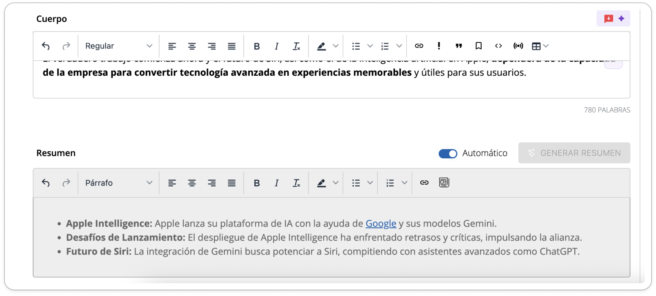This screenshot has width=656, height=296.
Task: Clear text formatting in the Resumen toolbar
Action: [x=296, y=183]
